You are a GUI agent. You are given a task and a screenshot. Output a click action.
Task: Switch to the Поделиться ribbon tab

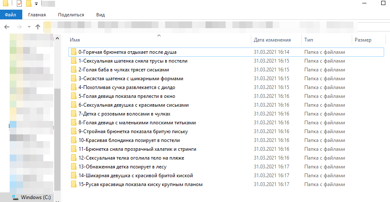[x=71, y=15]
